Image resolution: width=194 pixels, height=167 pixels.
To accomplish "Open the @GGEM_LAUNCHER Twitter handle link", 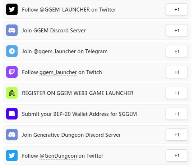I will [x=65, y=10].
